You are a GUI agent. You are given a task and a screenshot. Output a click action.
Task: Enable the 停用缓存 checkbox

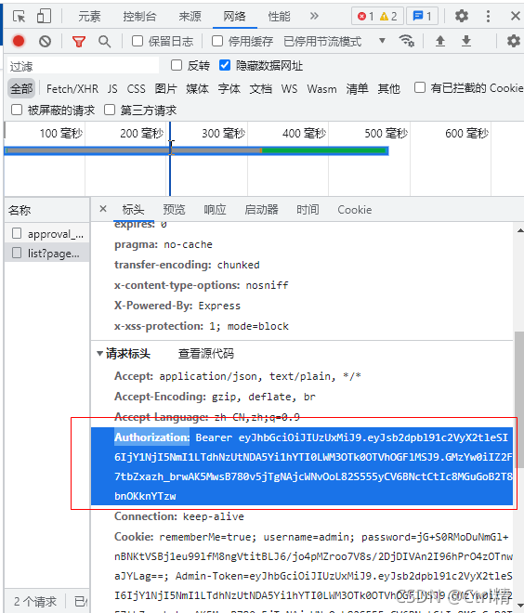pyautogui.click(x=217, y=41)
